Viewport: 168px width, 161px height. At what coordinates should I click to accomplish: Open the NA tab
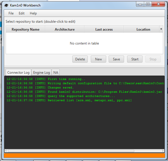point(56,73)
